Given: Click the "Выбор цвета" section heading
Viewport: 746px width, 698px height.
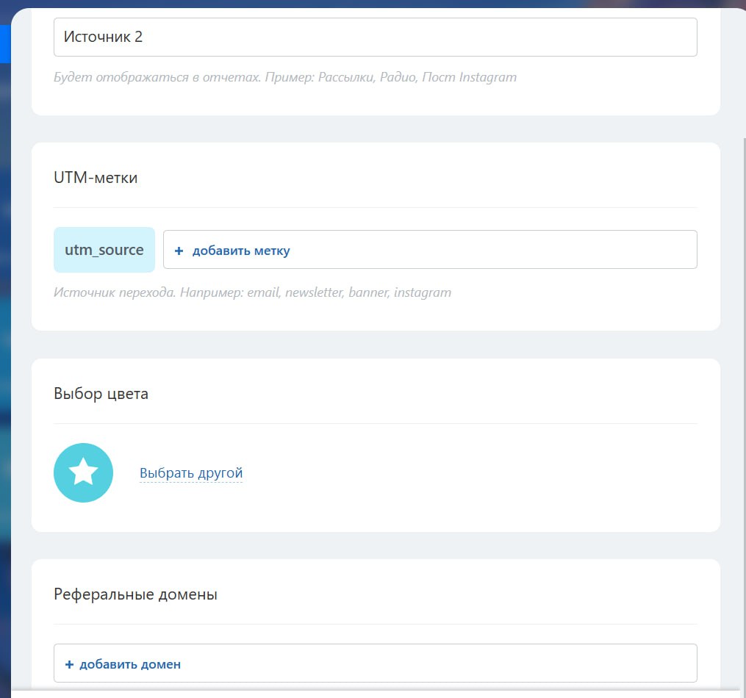Looking at the screenshot, I should click(101, 394).
